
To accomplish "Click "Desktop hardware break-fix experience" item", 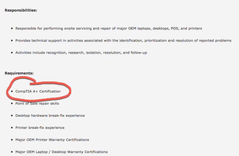I will [50, 115].
